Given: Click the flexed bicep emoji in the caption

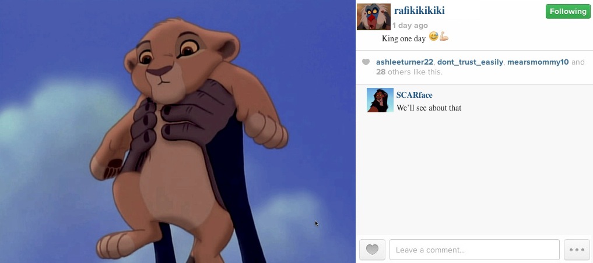Looking at the screenshot, I should (x=444, y=37).
